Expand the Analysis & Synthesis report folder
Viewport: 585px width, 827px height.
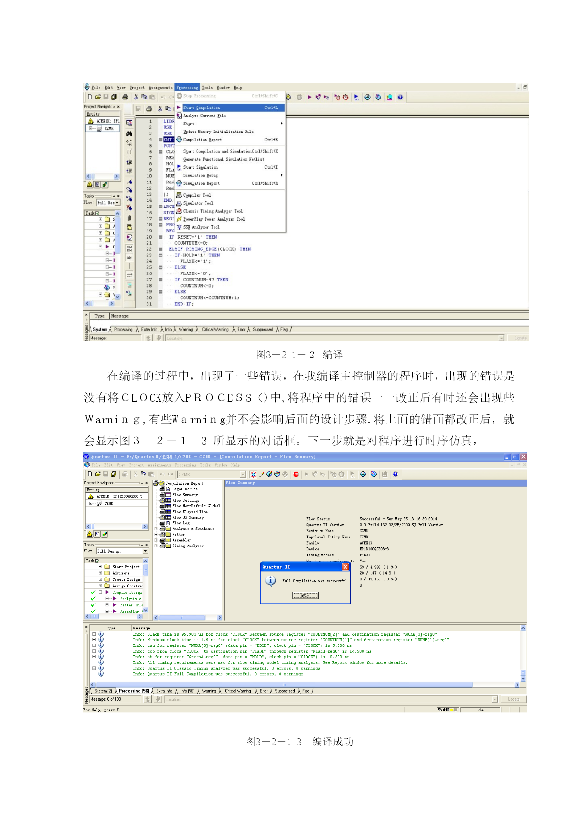pyautogui.click(x=156, y=529)
